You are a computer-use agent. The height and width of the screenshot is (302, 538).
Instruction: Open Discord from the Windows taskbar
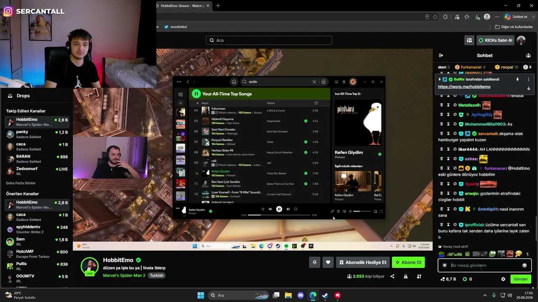tap(301, 295)
